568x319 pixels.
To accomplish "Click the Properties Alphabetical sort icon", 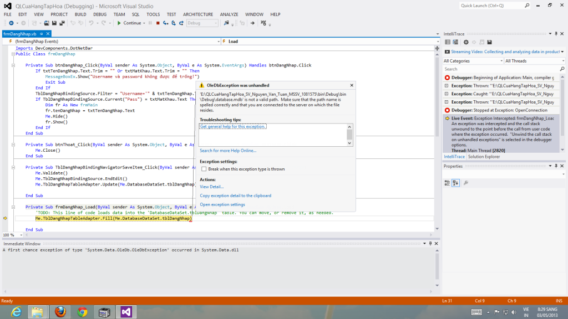I will coord(455,183).
